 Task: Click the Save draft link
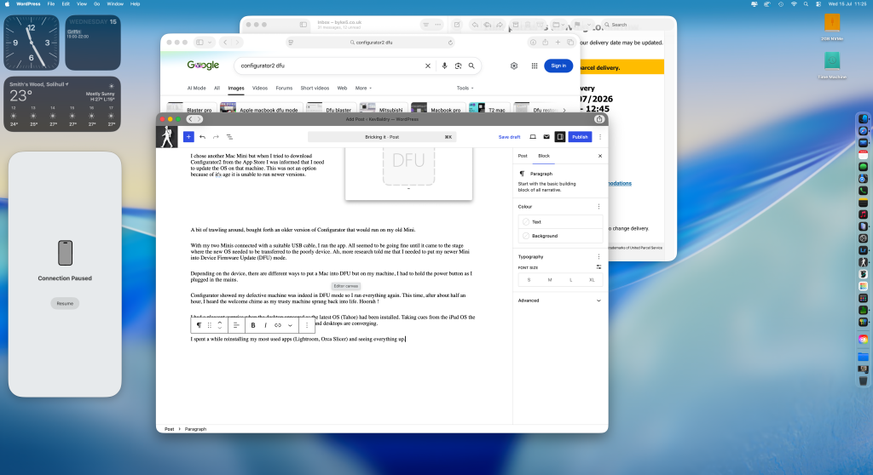[x=509, y=137]
